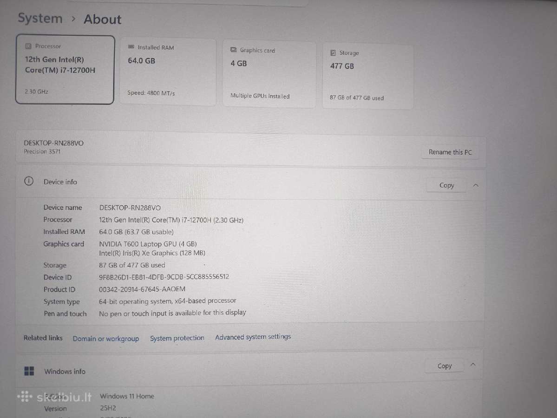Click the About breadcrumb title
557x418 pixels.
pyautogui.click(x=103, y=19)
